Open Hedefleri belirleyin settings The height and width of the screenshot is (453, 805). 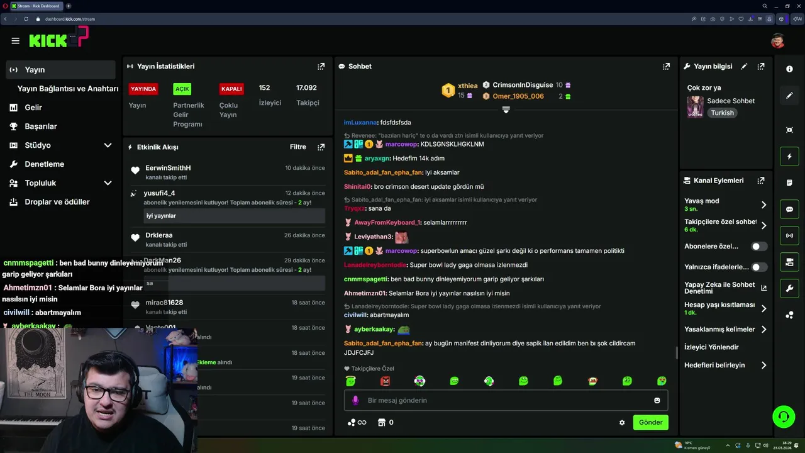tap(726, 365)
